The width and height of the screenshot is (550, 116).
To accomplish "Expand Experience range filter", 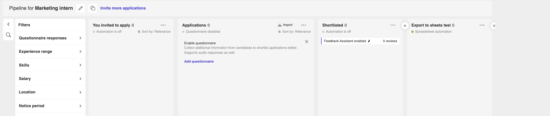I will (50, 52).
